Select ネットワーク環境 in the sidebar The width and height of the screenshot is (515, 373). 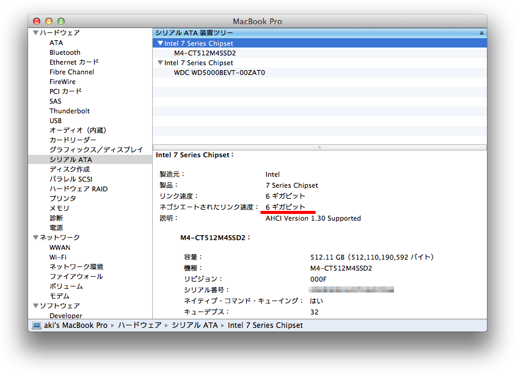tap(76, 267)
